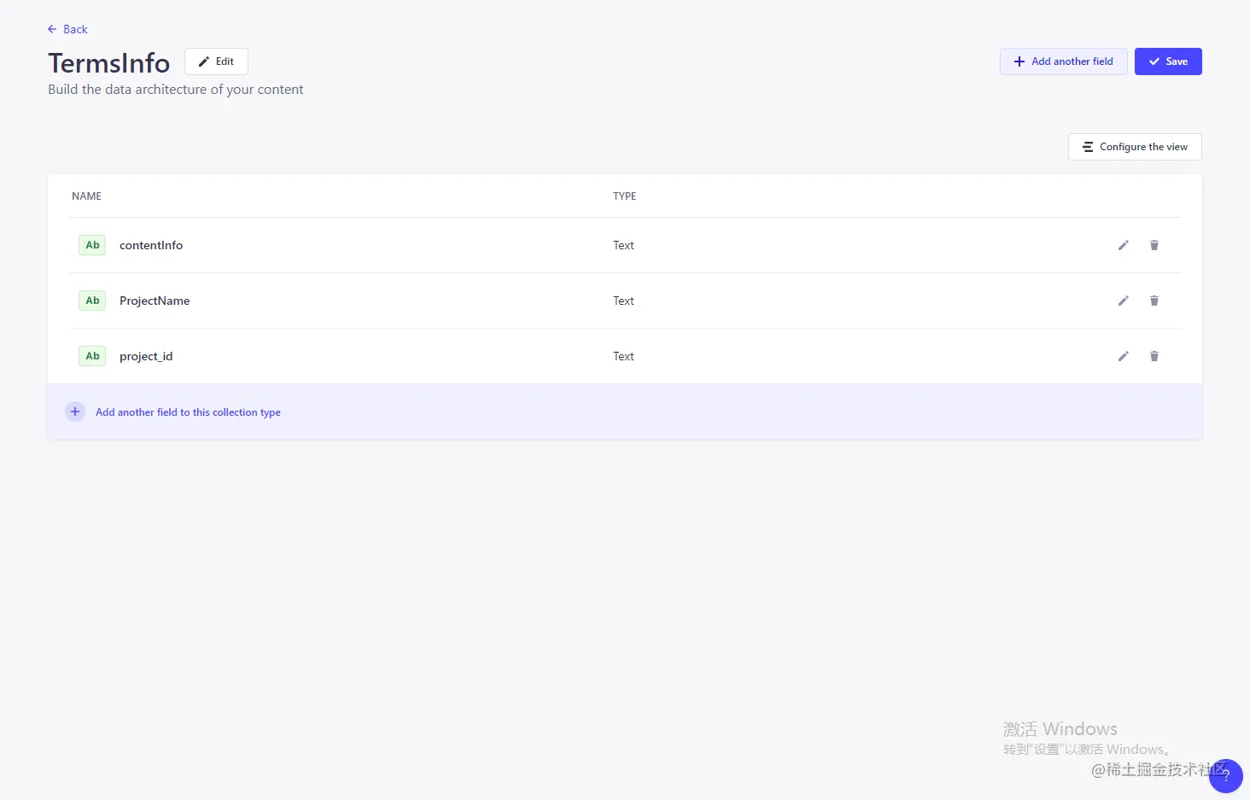The height and width of the screenshot is (800, 1250).
Task: Save the content type changes
Action: coord(1168,61)
